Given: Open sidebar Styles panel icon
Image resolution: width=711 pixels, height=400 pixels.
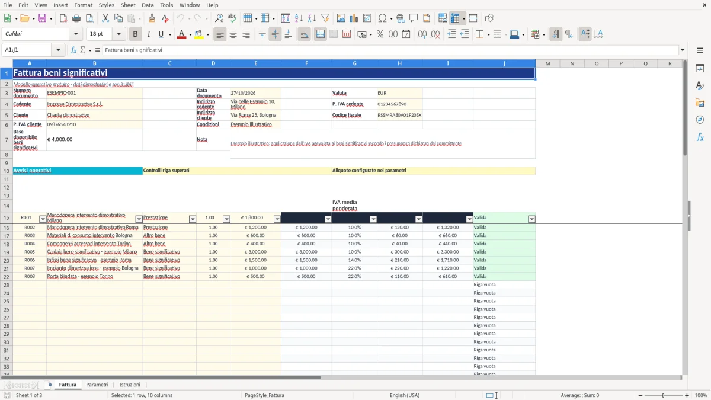Looking at the screenshot, I should pyautogui.click(x=700, y=85).
